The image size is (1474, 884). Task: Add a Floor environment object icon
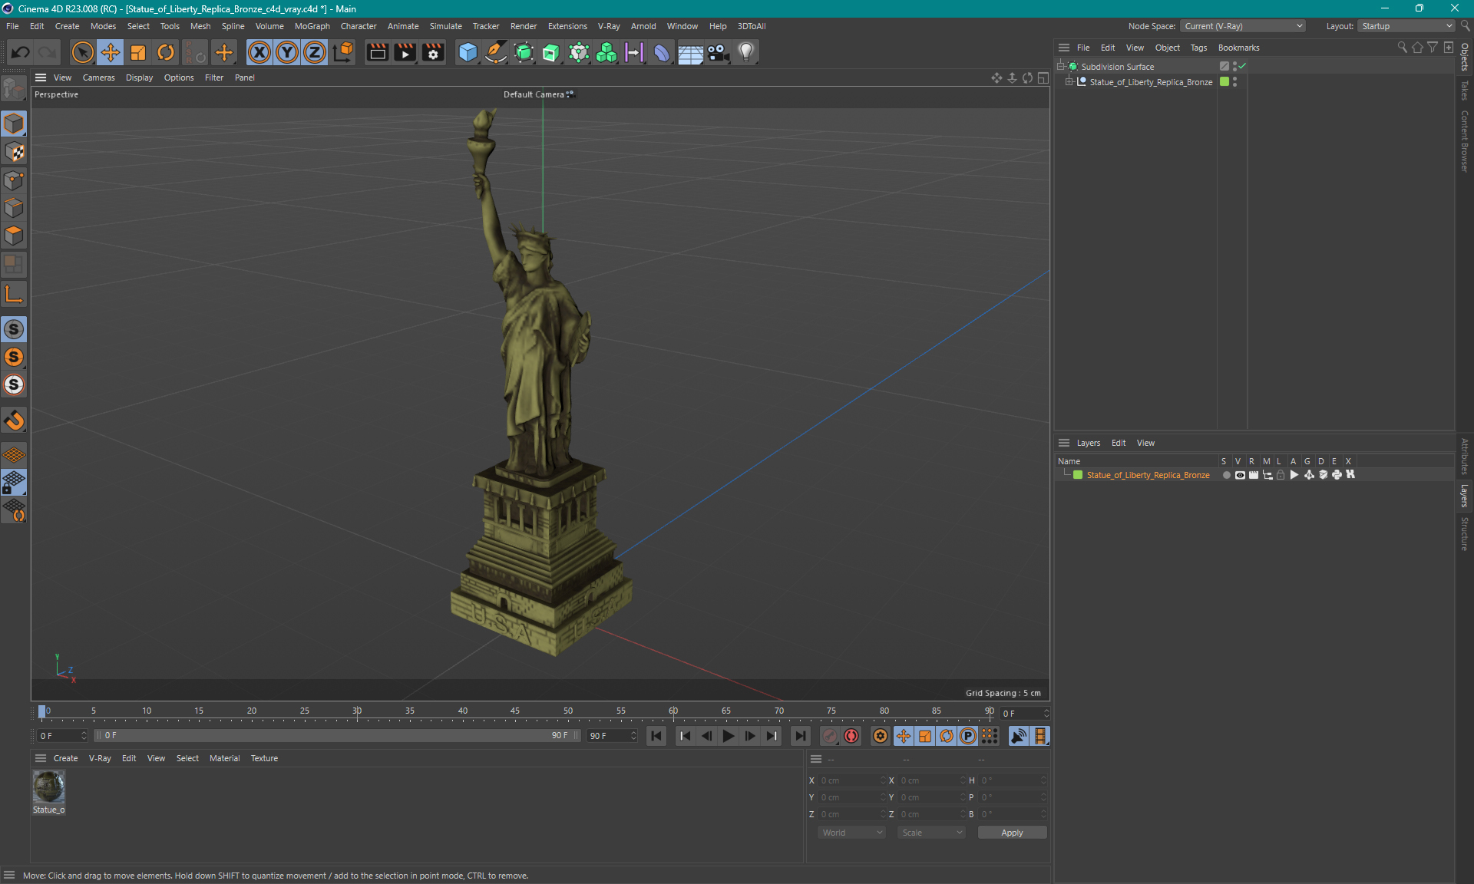click(x=690, y=52)
